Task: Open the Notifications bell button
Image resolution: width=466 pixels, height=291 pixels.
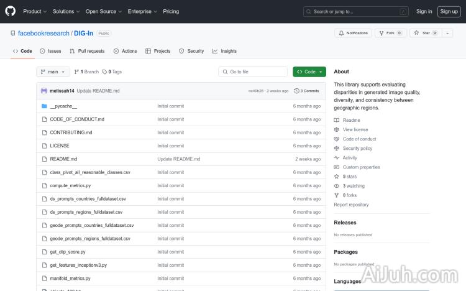Action: point(354,33)
